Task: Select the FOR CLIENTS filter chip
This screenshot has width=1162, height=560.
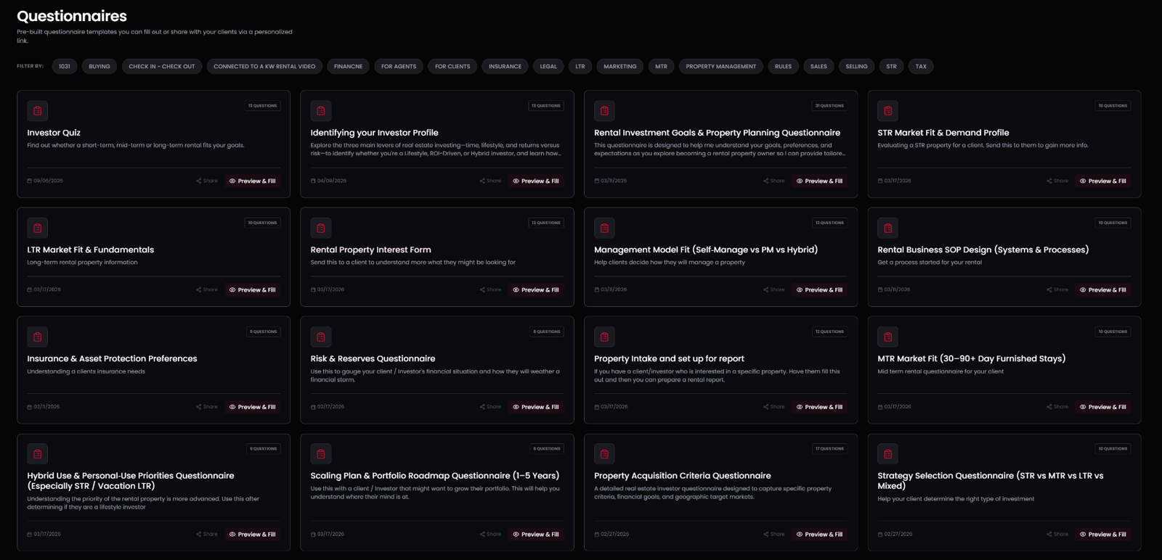Action: tap(452, 67)
